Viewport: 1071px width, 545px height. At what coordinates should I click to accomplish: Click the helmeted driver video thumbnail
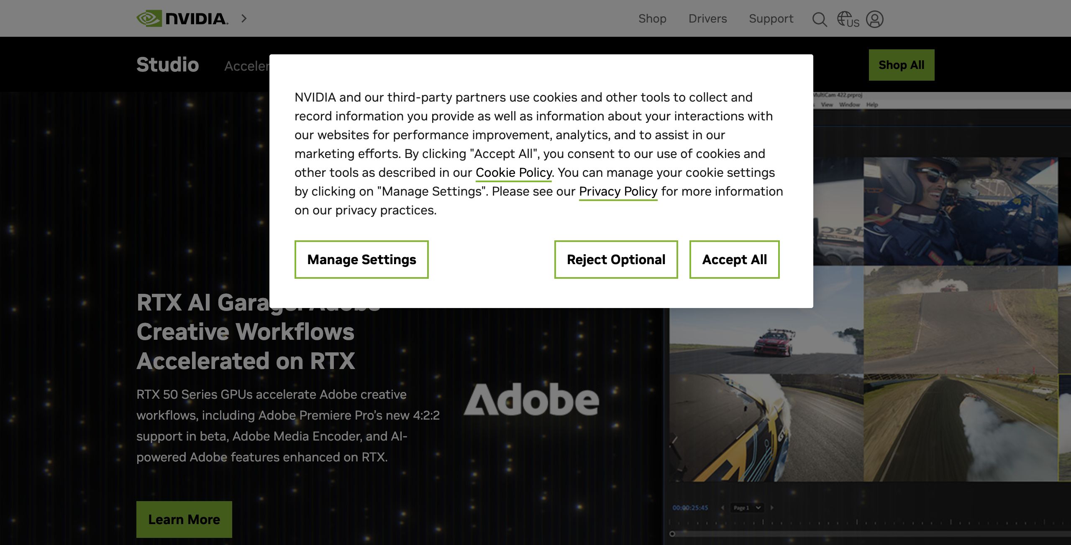point(961,211)
